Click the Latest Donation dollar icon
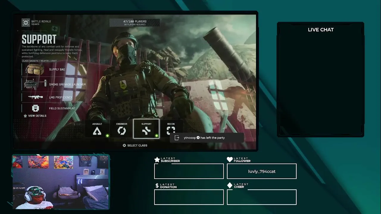 pos(157,186)
